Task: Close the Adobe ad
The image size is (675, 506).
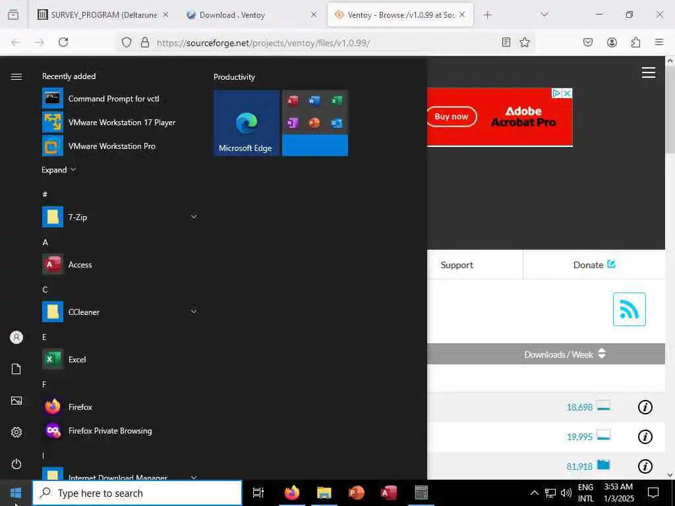Action: click(x=568, y=93)
